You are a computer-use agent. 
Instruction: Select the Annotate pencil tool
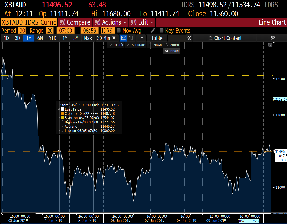pyautogui.click(x=136, y=45)
